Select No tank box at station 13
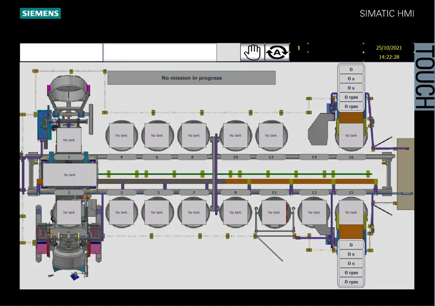Viewport: 435px width, 306px height. tap(314, 213)
